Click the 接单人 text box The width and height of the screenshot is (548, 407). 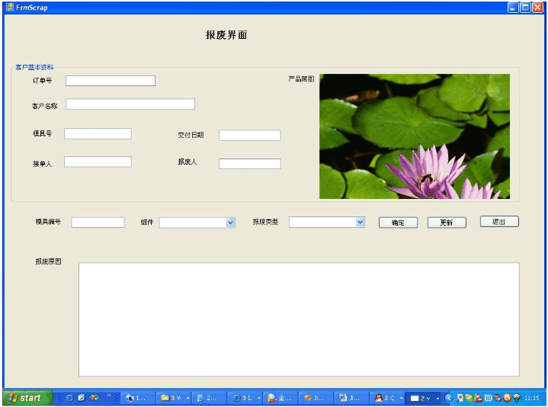[98, 162]
